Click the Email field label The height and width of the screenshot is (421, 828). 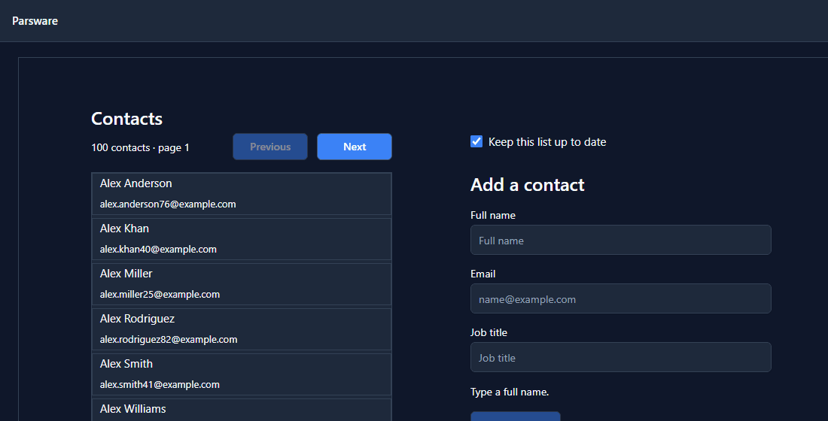point(482,274)
